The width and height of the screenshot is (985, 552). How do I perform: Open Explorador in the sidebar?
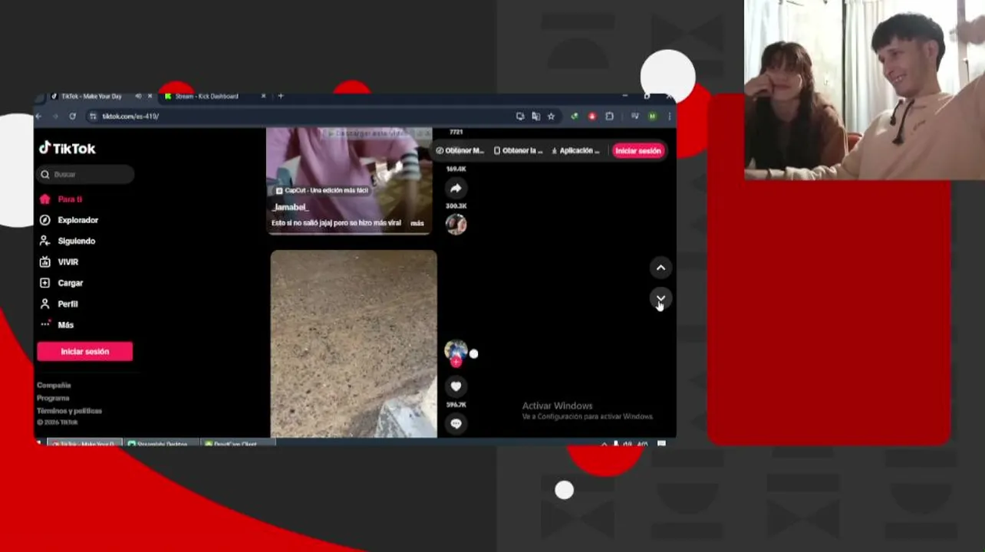point(69,220)
